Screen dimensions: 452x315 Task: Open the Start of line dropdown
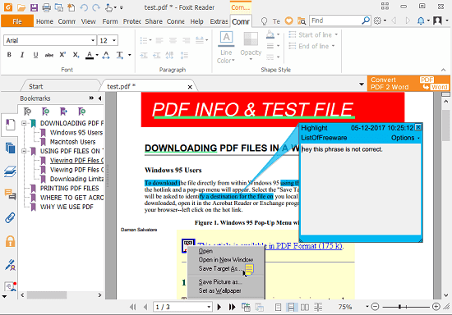313,34
